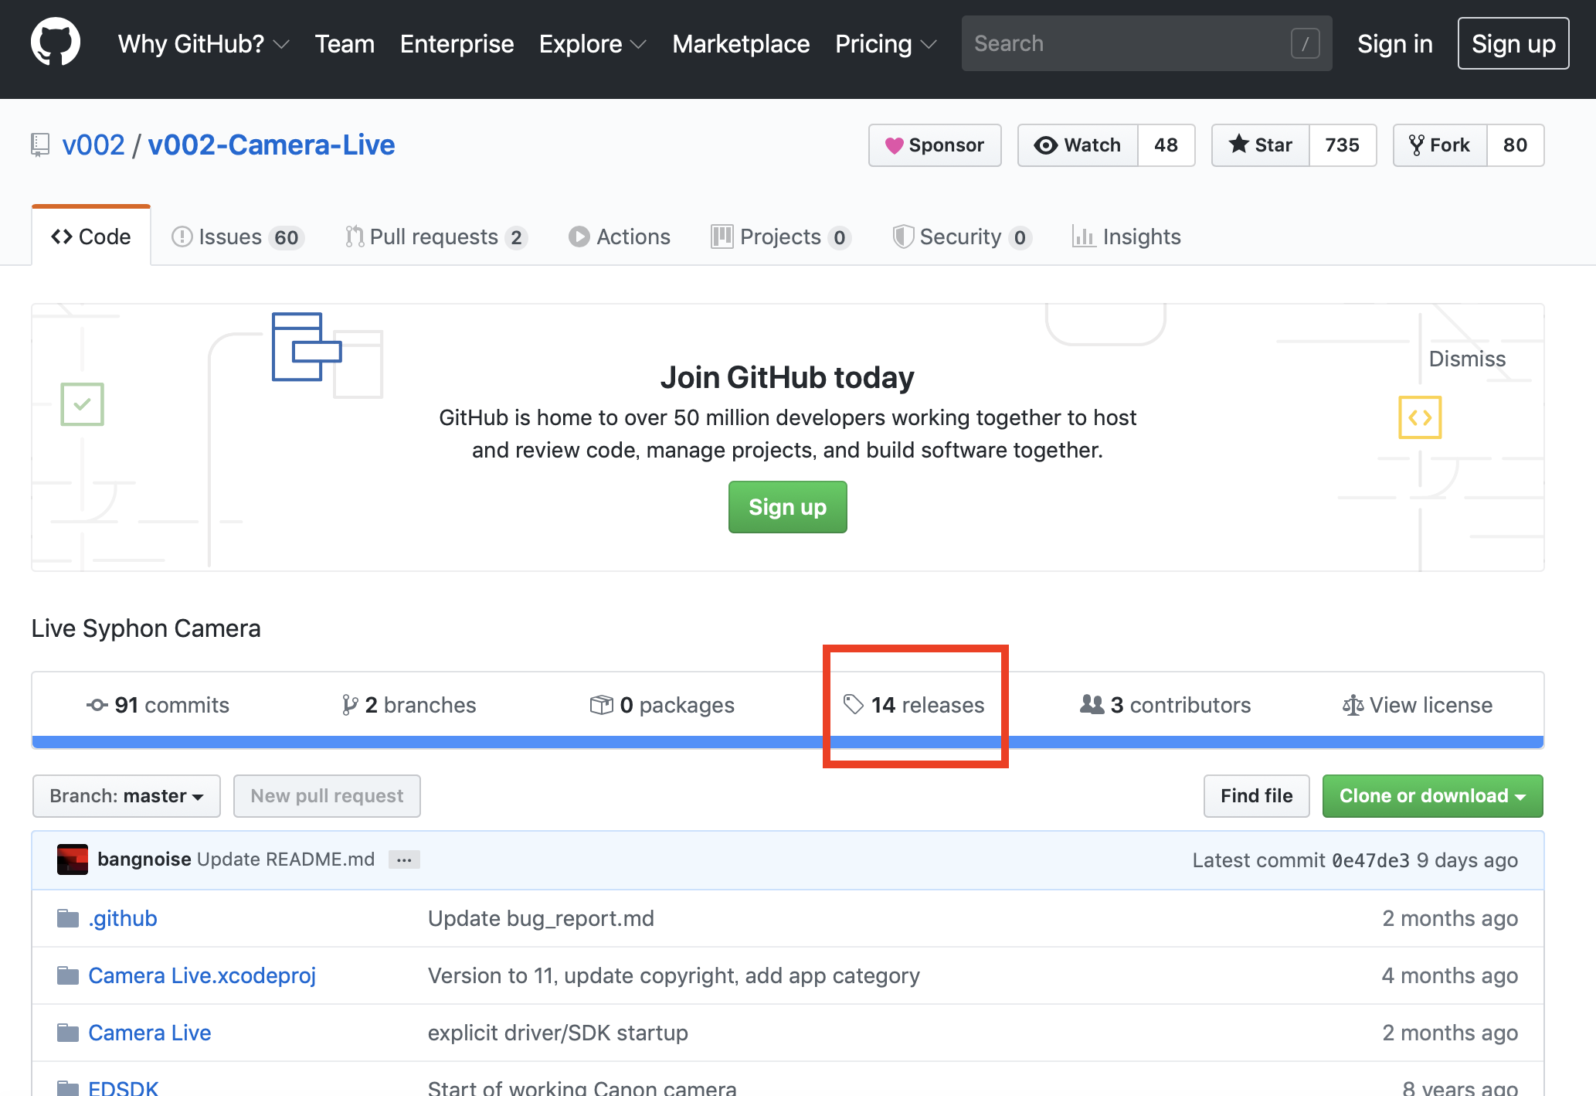The image size is (1596, 1096).
Task: Open the Update bug_report.md commit
Action: pyautogui.click(x=541, y=918)
